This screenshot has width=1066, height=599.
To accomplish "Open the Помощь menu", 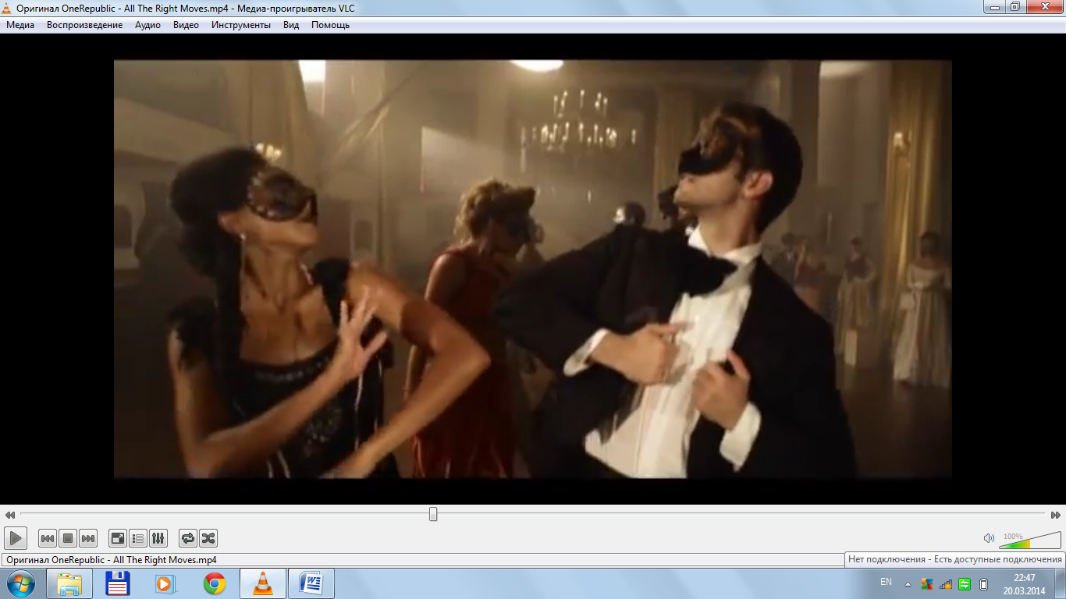I will coord(330,25).
